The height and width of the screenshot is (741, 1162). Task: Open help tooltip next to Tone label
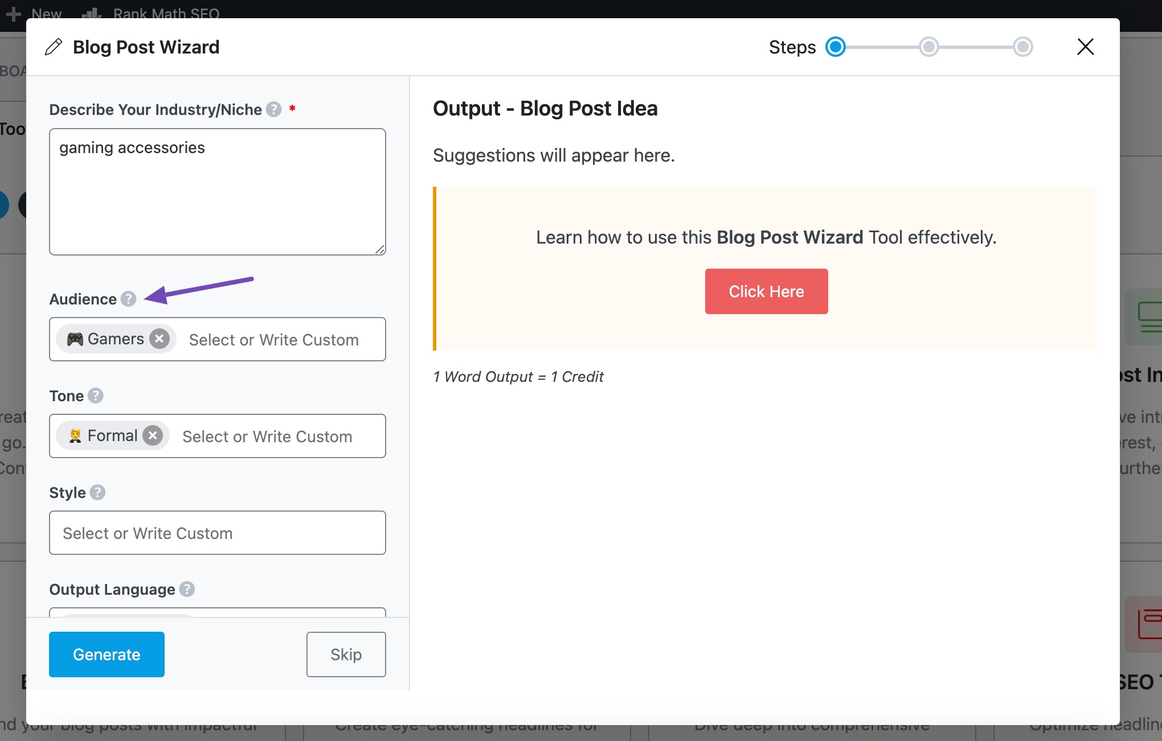96,396
